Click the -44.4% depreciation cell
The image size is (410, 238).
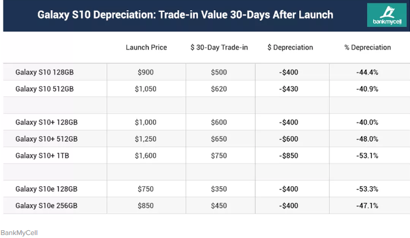point(367,72)
